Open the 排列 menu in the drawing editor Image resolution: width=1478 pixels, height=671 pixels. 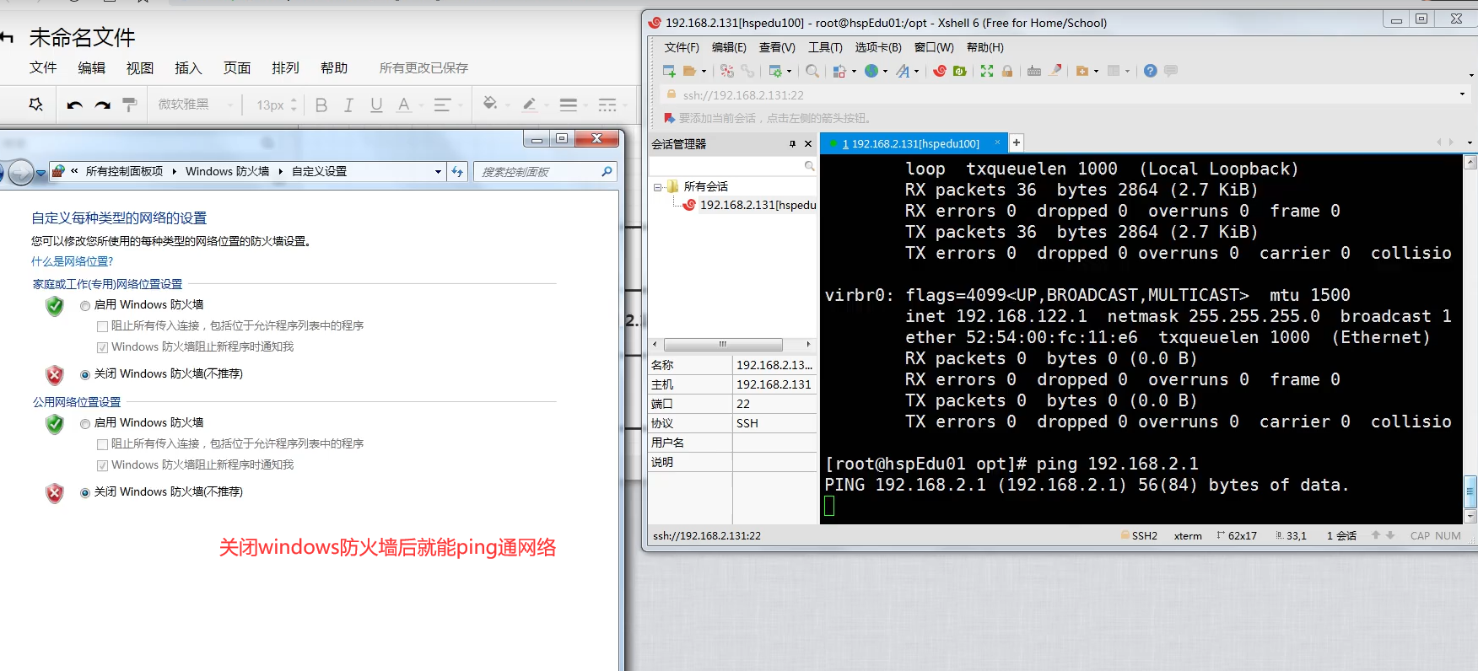coord(285,68)
